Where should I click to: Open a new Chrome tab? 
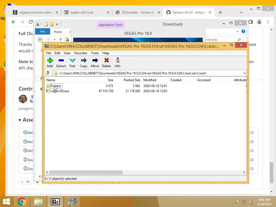pos(220,12)
